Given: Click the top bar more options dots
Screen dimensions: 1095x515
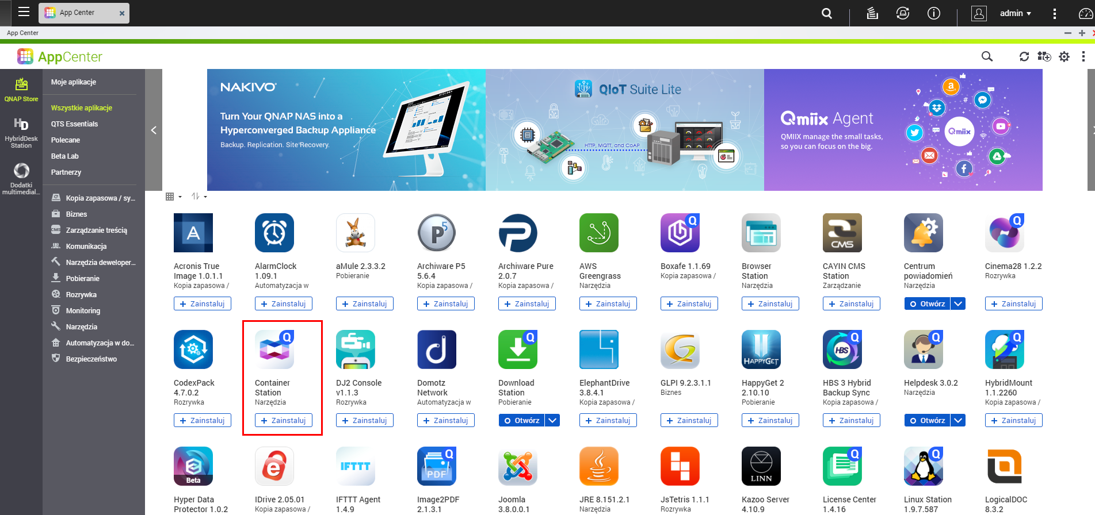Looking at the screenshot, I should point(1055,13).
